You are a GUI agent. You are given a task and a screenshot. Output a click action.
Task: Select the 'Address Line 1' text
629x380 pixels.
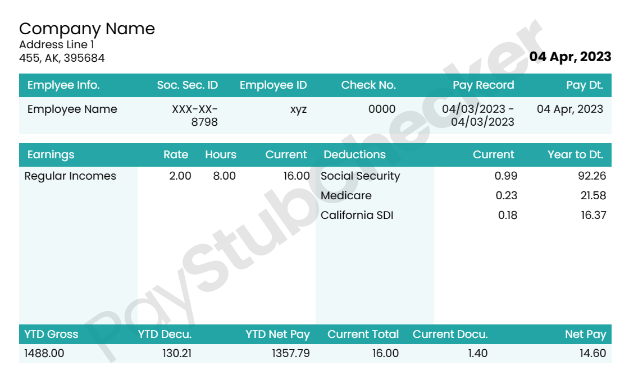coord(57,44)
